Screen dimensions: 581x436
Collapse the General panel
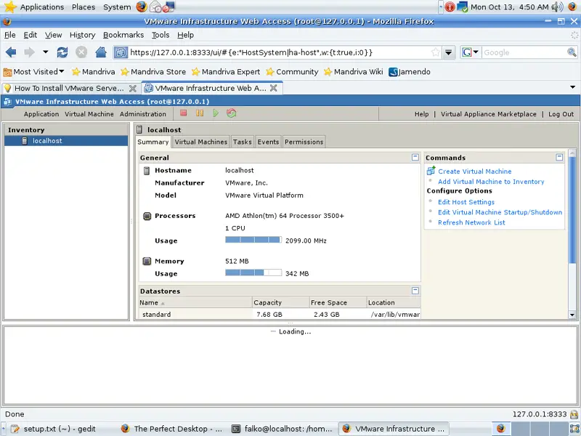[415, 157]
